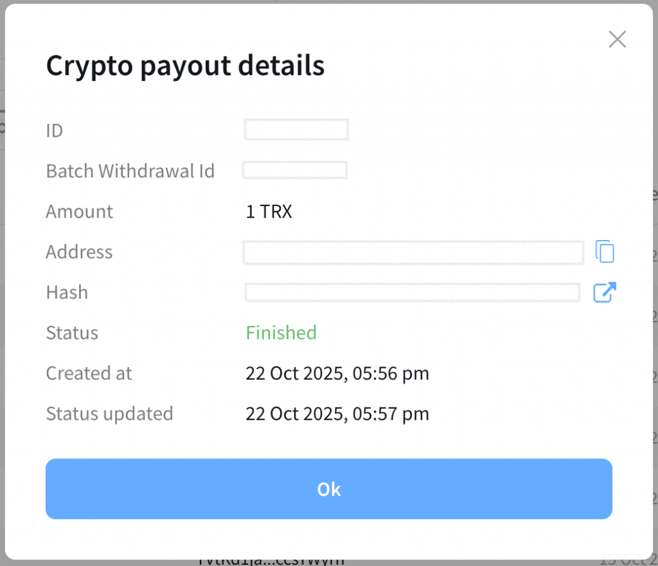This screenshot has height=566, width=658.
Task: Click the 05:57 pm status updated timestamp
Action: pyautogui.click(x=337, y=414)
